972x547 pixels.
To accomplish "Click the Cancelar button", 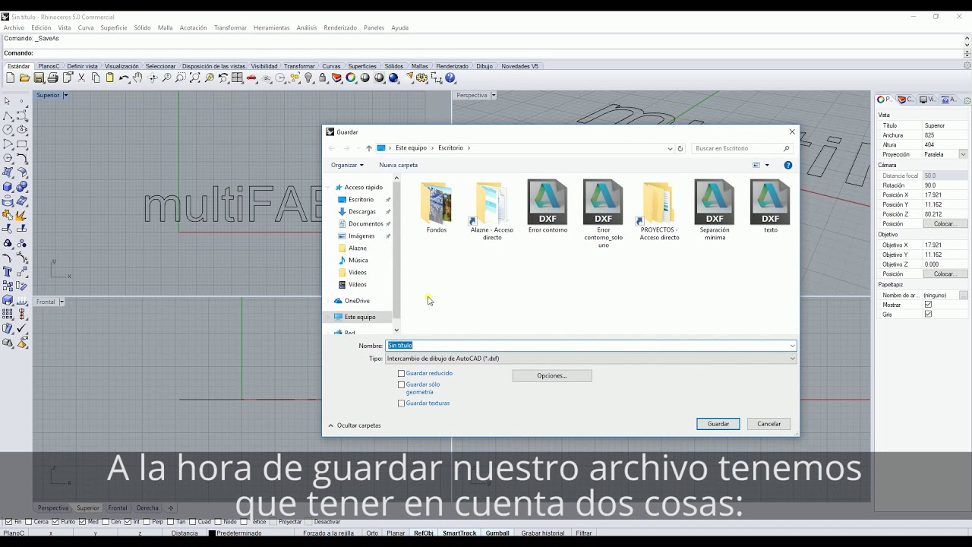I will [769, 424].
